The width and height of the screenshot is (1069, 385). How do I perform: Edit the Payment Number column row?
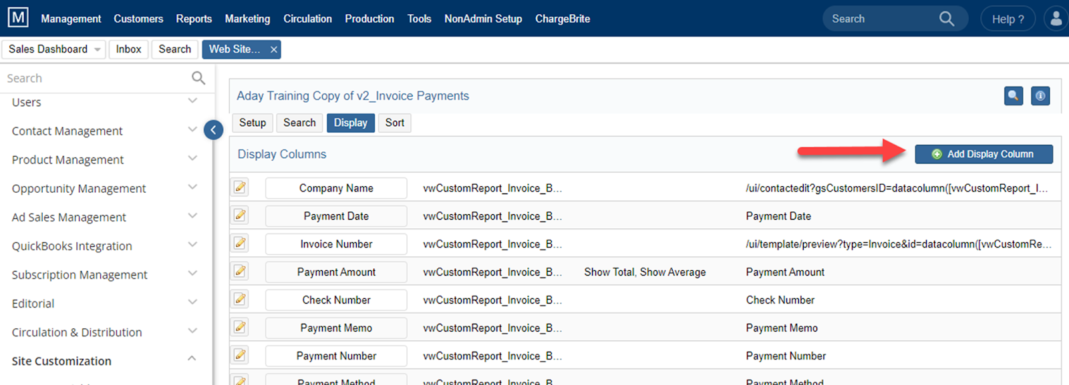(241, 356)
